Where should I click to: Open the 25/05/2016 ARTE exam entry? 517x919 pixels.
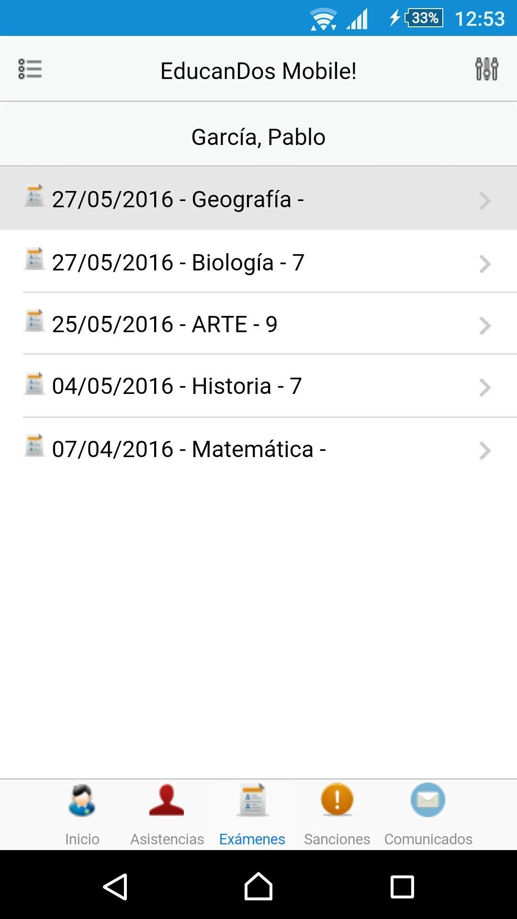pos(165,325)
